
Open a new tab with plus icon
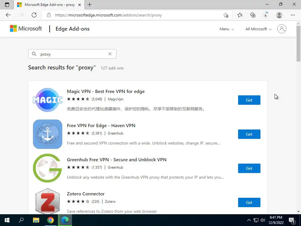[89, 5]
